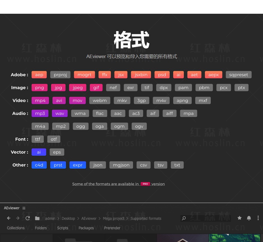Click the png image format tag
This screenshot has width=263, height=242.
(40, 88)
